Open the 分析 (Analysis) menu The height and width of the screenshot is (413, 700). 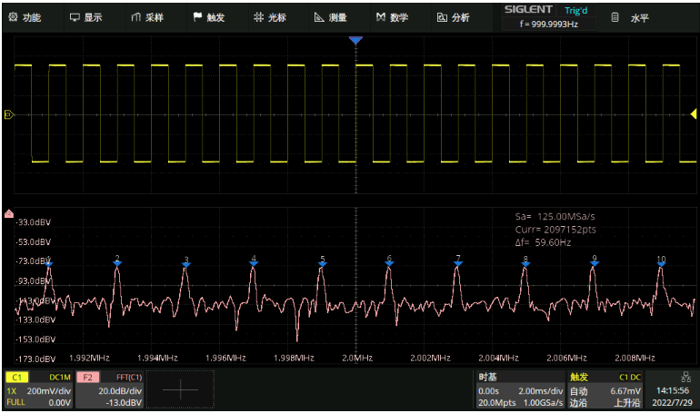click(x=453, y=17)
